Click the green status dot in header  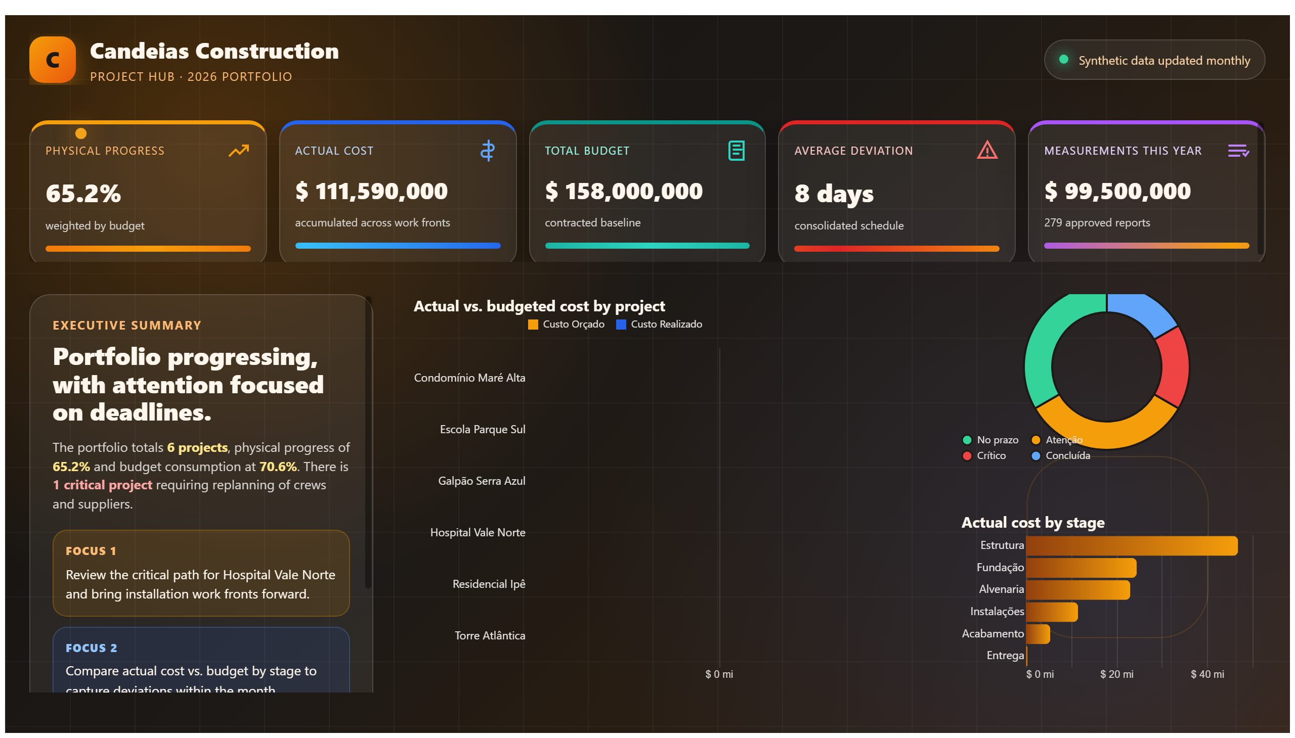[x=1063, y=59]
